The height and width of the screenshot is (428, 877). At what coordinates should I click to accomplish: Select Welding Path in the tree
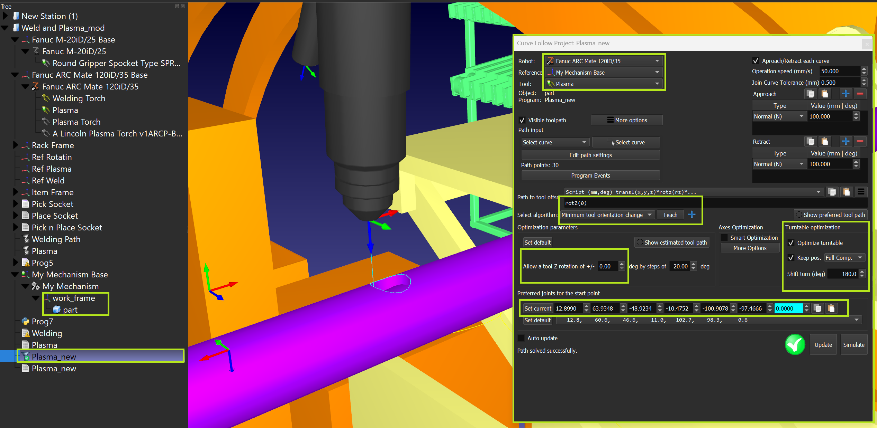(x=56, y=239)
